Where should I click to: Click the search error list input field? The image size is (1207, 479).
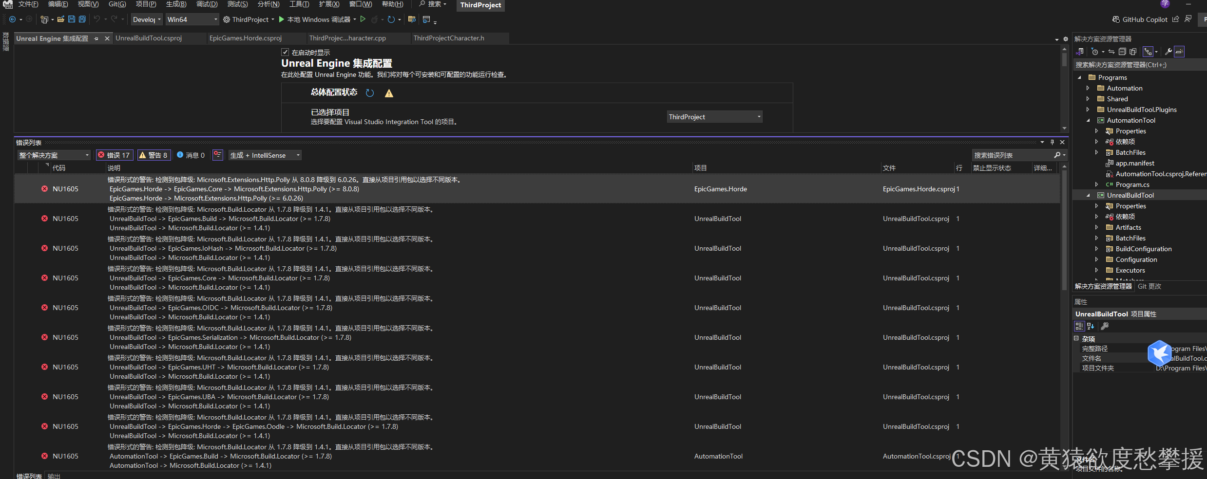tap(1013, 155)
